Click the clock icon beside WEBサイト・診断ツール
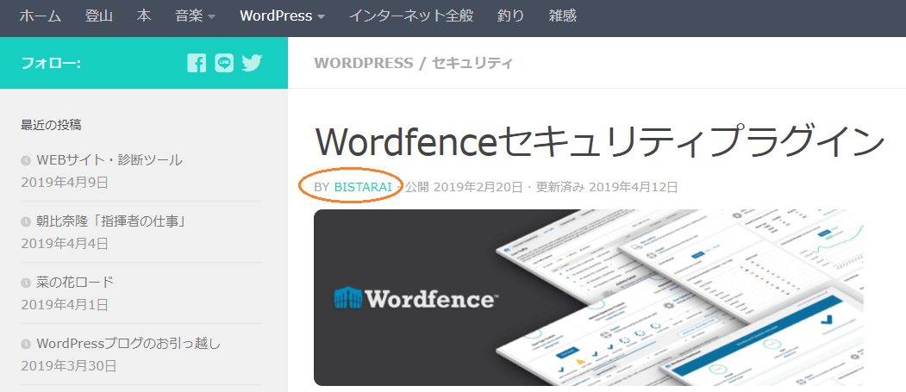Viewport: 906px width, 392px height. [25, 160]
